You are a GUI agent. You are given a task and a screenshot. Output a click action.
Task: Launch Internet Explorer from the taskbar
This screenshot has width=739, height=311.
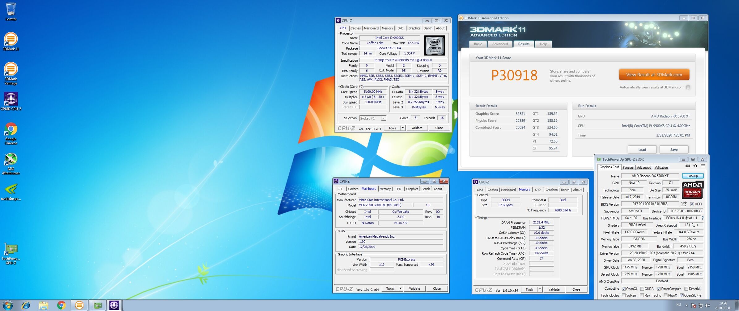click(26, 305)
